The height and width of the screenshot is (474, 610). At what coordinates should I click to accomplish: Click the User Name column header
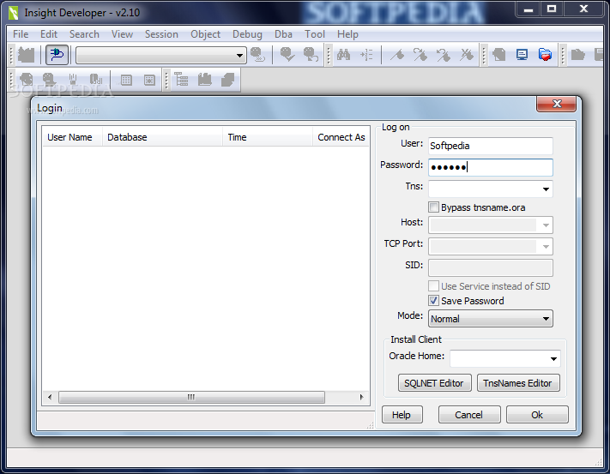pyautogui.click(x=72, y=137)
